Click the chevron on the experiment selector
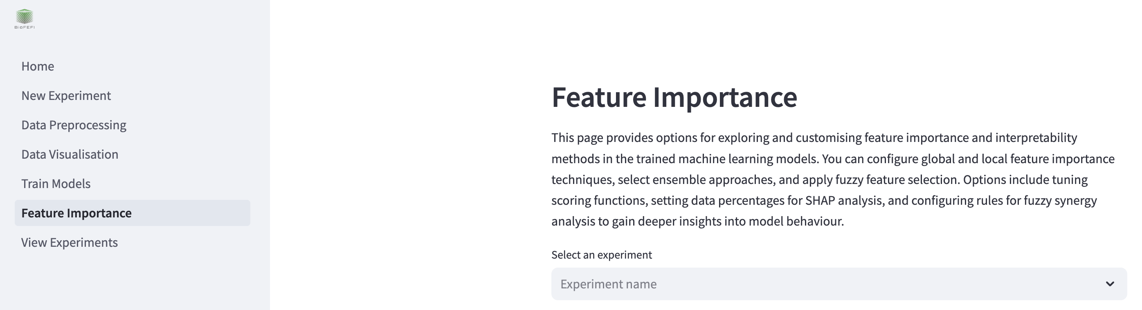Screen dimensions: 1142x310 coord(1109,284)
